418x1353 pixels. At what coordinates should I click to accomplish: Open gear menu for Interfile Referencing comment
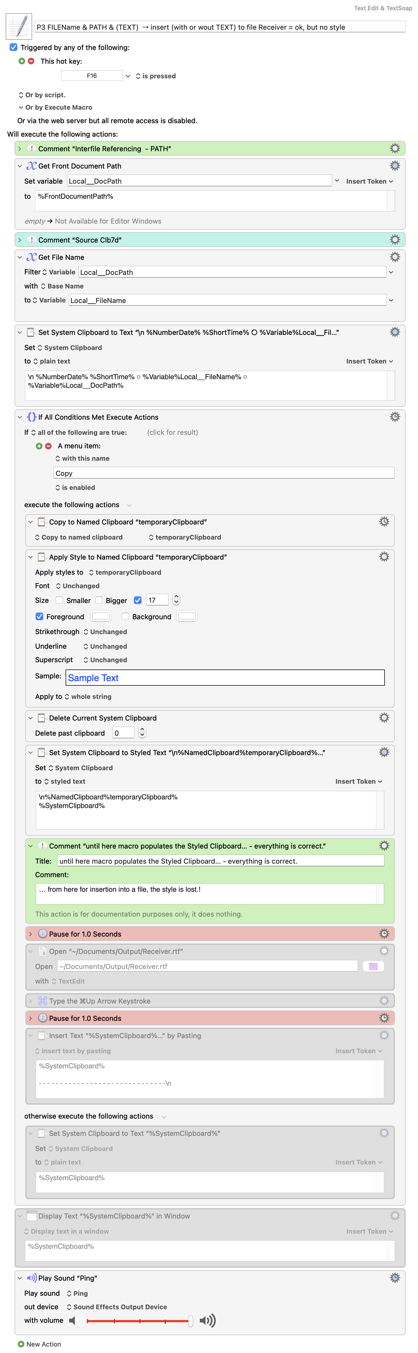click(395, 149)
